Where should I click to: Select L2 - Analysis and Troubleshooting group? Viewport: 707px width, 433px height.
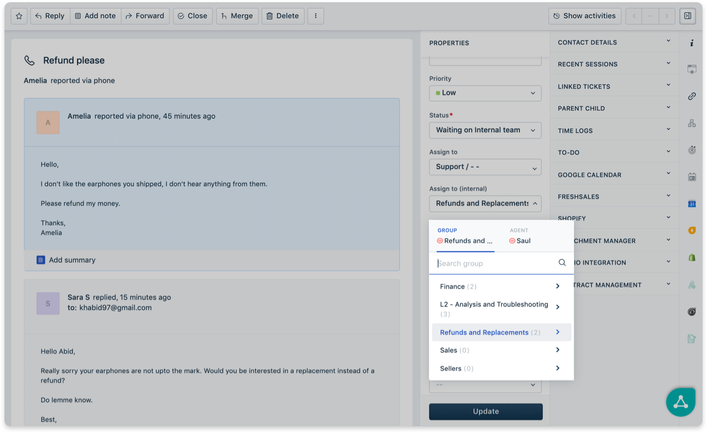tap(501, 309)
